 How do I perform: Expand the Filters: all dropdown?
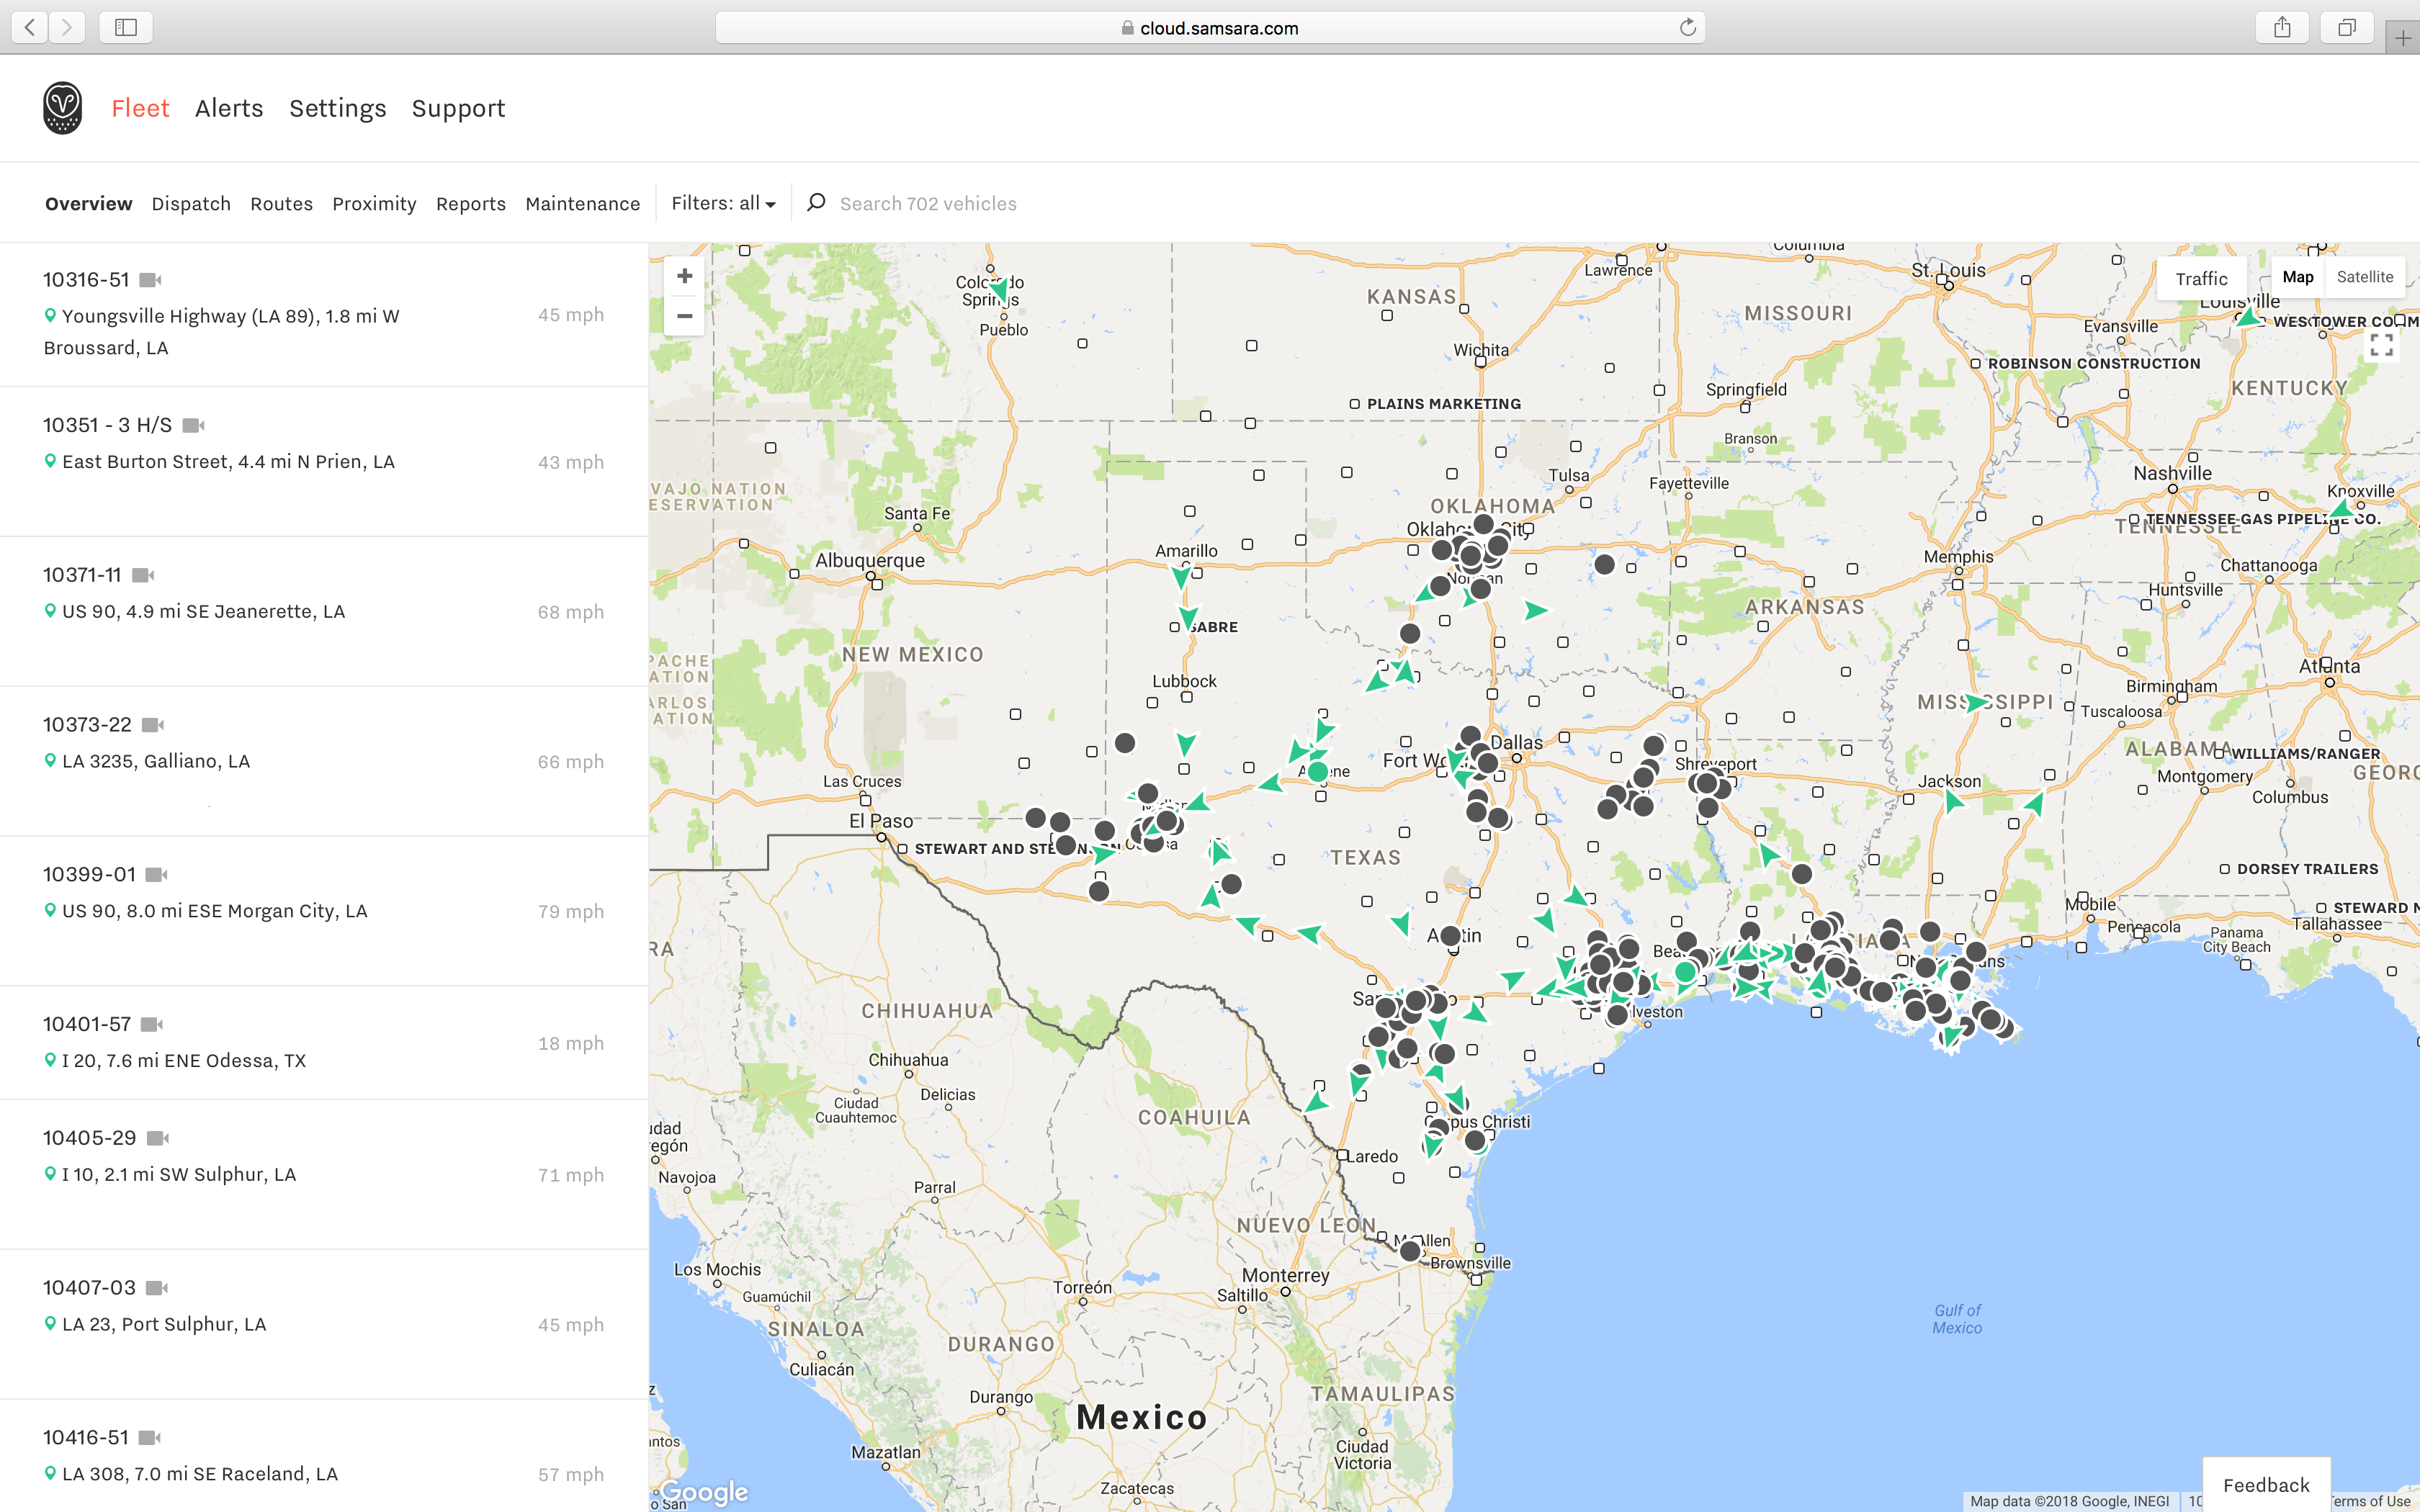pyautogui.click(x=723, y=203)
